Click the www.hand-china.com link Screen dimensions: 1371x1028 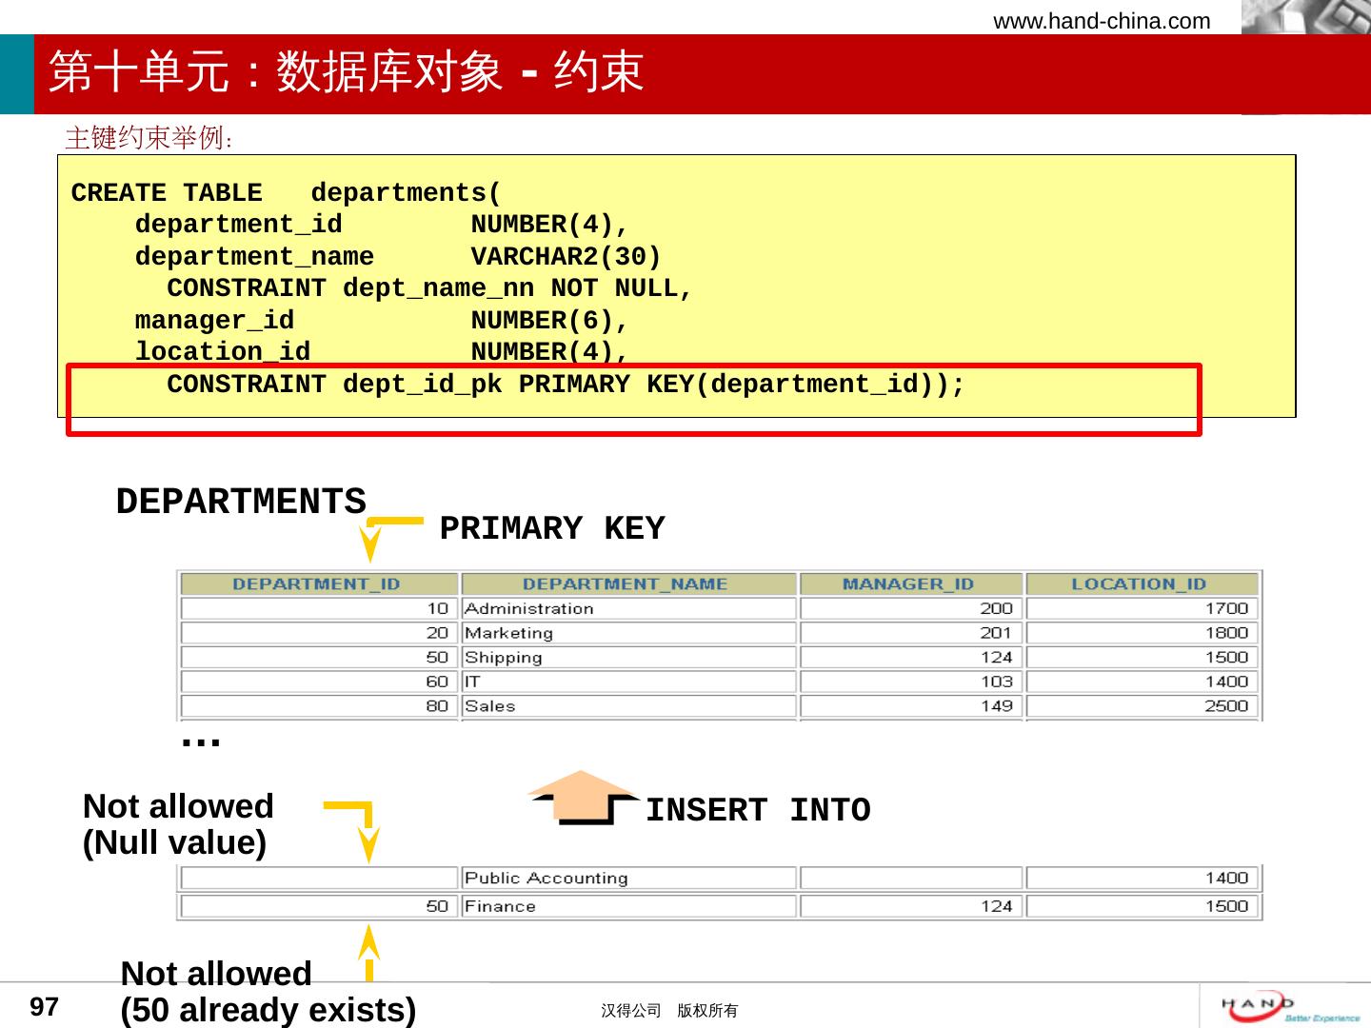(1102, 21)
